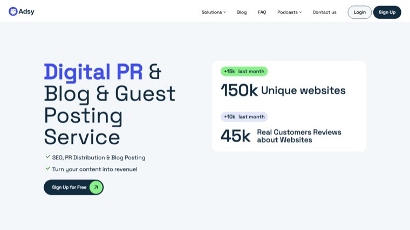Expand the Podcasts dropdown chevron
The height and width of the screenshot is (230, 410).
[x=300, y=12]
